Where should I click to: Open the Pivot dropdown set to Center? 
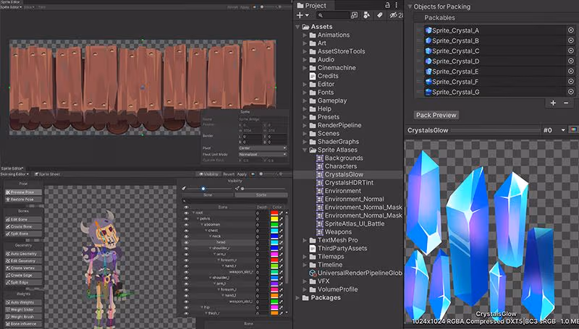263,148
